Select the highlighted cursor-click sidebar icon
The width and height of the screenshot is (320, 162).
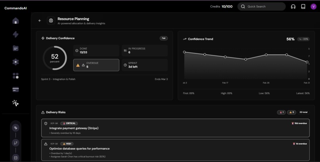pyautogui.click(x=15, y=103)
